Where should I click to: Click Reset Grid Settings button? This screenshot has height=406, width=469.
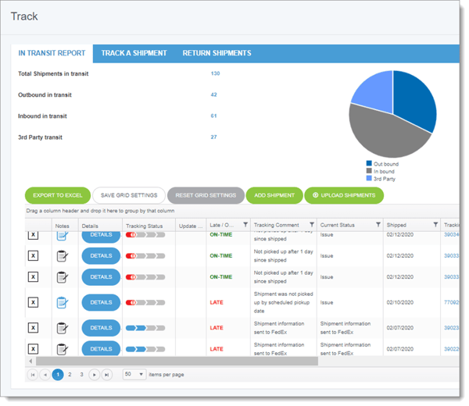(x=206, y=195)
